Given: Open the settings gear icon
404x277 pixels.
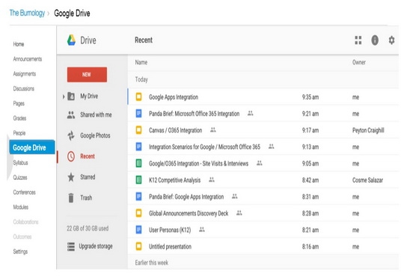Looking at the screenshot, I should point(391,40).
